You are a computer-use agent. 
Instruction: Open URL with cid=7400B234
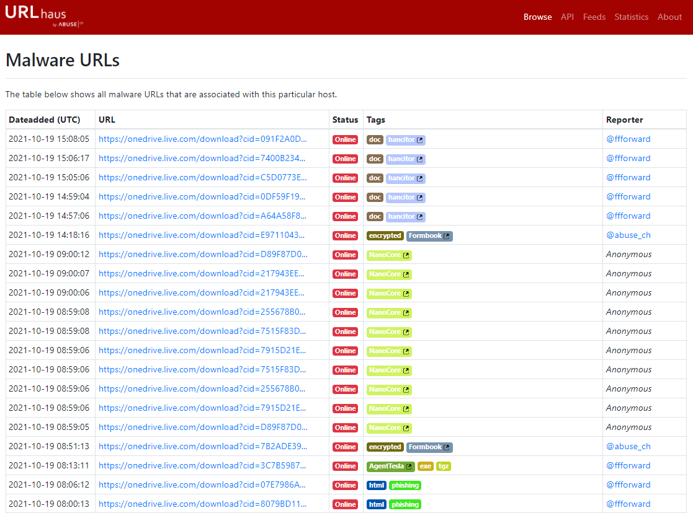coord(202,158)
